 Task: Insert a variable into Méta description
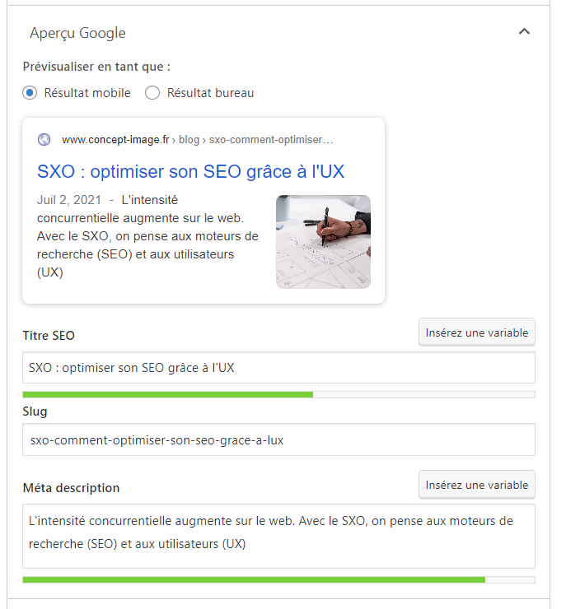(476, 485)
